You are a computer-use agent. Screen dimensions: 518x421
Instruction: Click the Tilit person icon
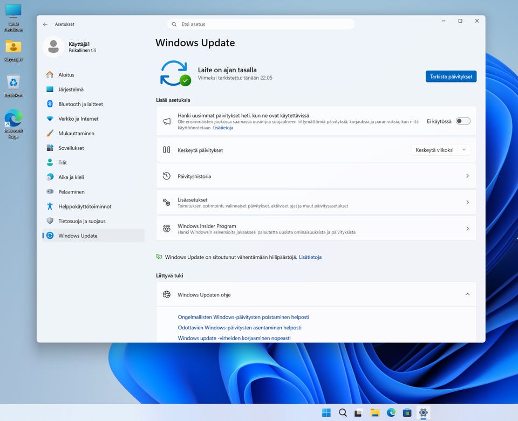[50, 162]
